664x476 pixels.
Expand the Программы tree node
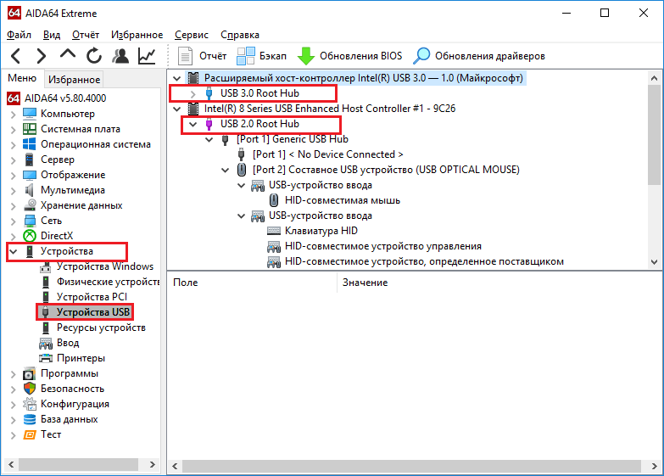(x=13, y=374)
